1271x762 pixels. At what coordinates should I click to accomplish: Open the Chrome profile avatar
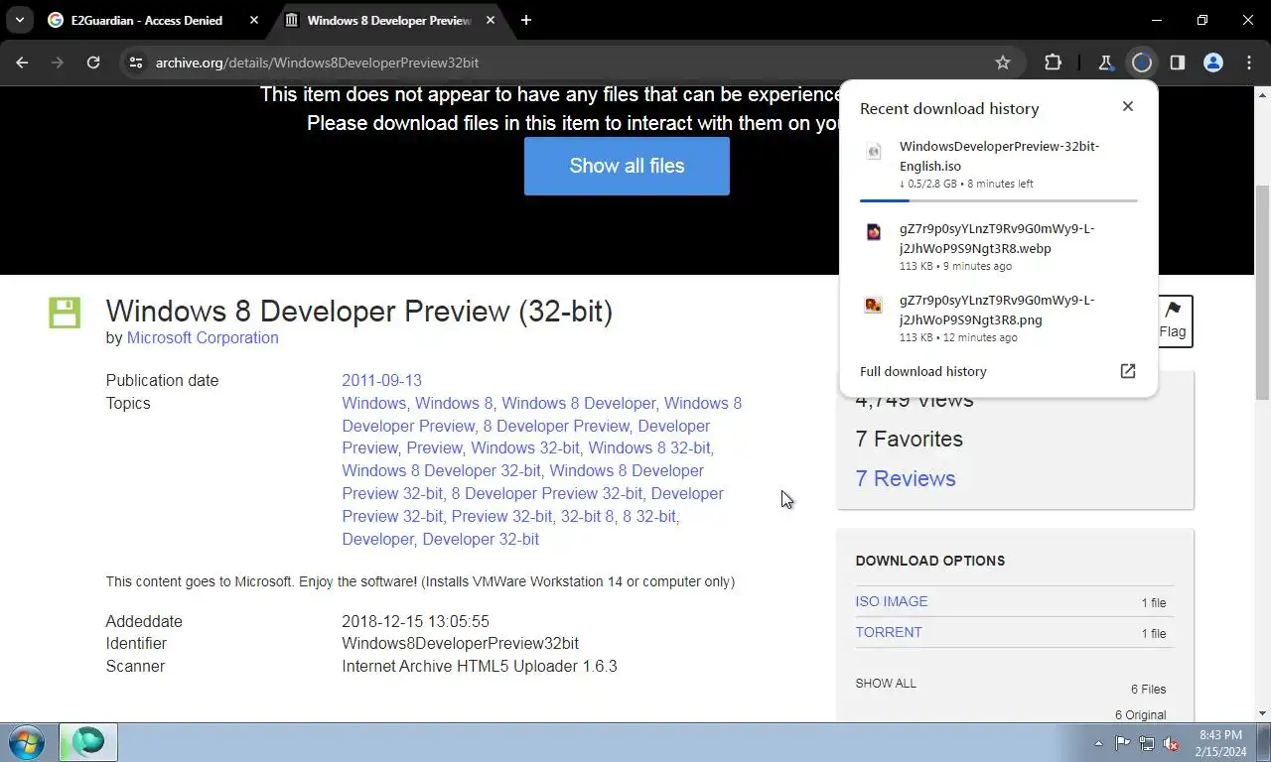(1213, 63)
